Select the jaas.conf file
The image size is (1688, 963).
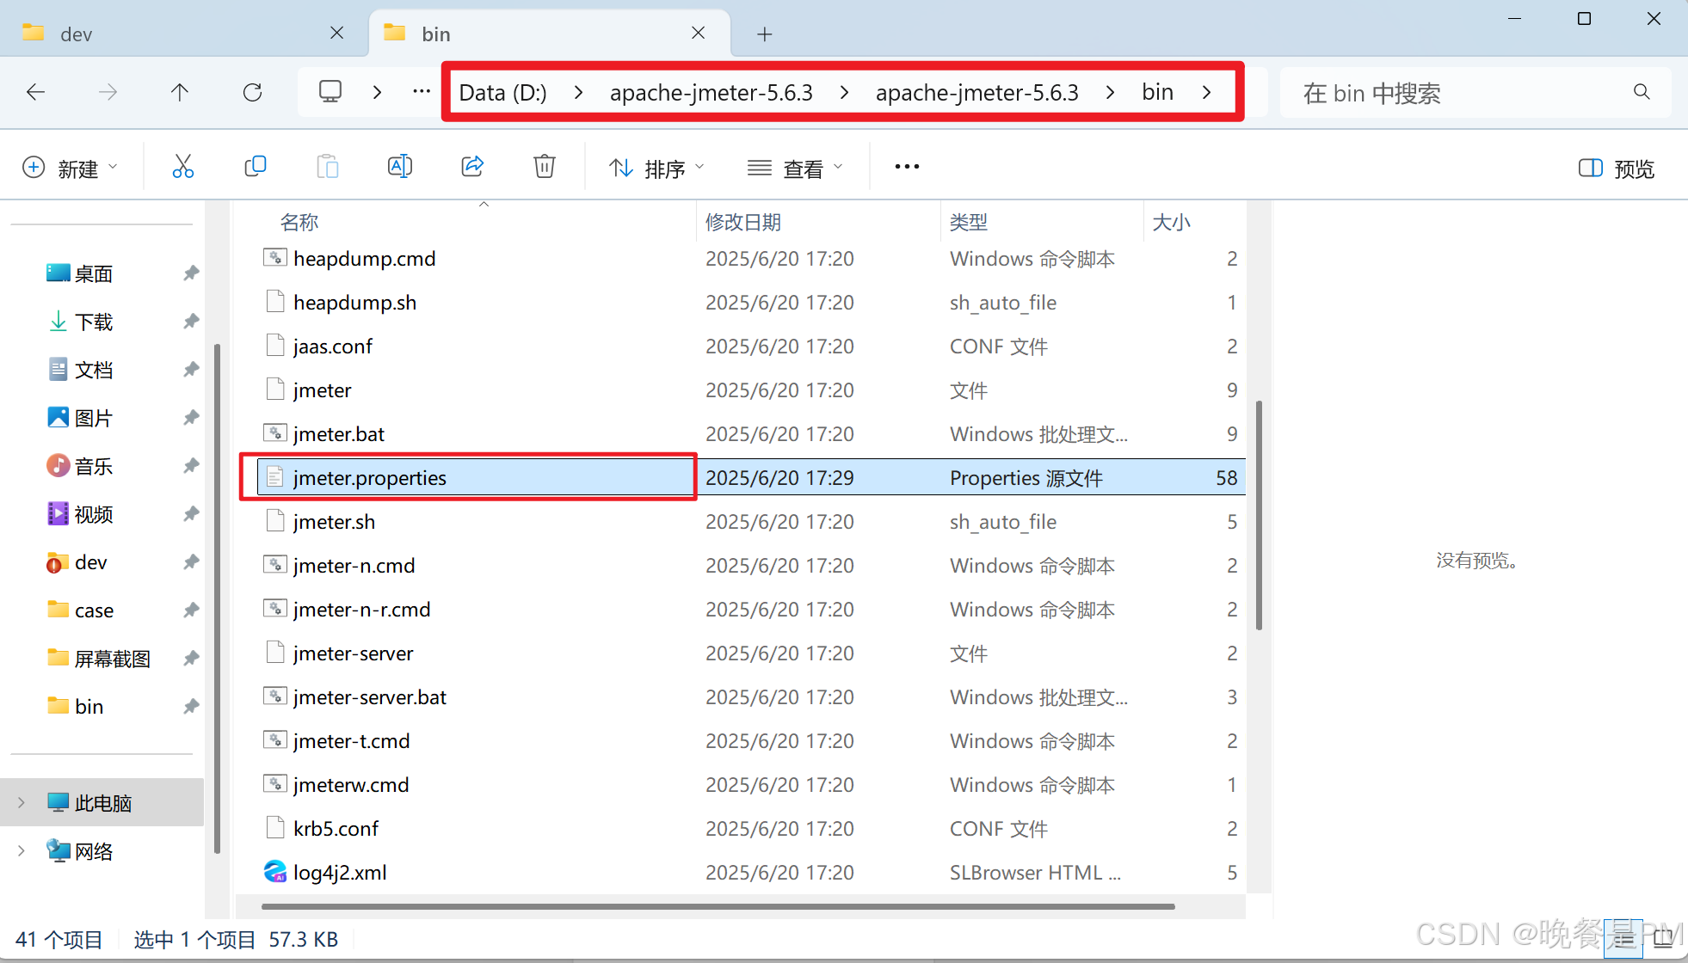point(751,346)
